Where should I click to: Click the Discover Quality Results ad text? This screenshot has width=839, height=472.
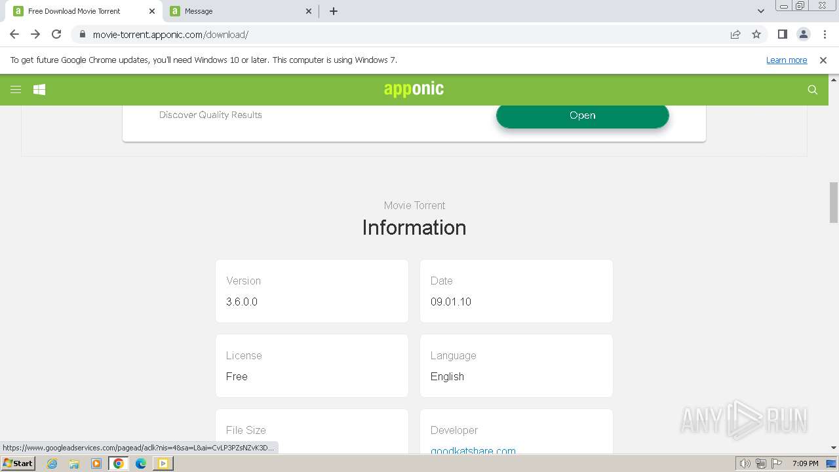point(210,115)
